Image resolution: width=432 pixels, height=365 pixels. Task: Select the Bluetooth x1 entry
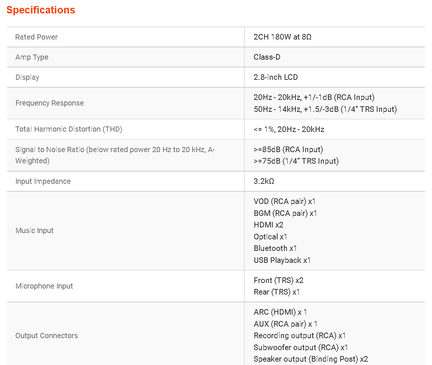click(275, 248)
